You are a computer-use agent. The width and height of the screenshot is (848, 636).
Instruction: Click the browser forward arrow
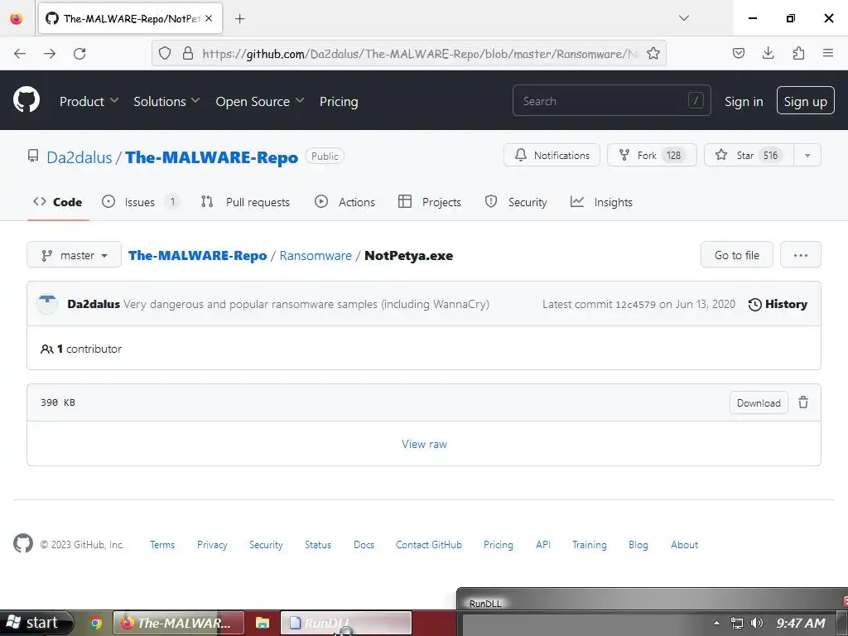50,54
